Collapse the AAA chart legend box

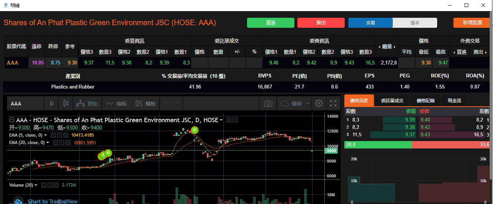coord(12,120)
